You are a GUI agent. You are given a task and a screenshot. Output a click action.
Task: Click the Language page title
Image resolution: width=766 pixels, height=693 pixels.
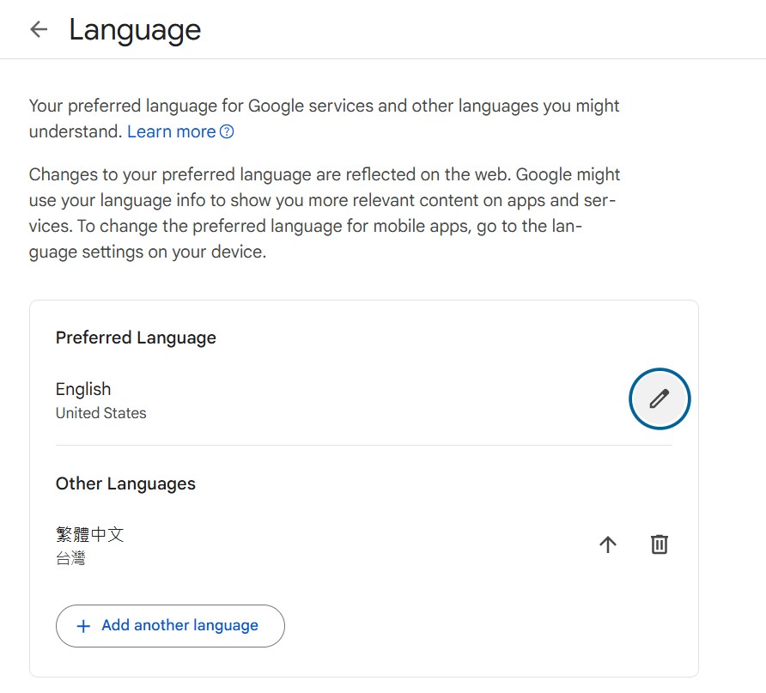[x=135, y=30]
